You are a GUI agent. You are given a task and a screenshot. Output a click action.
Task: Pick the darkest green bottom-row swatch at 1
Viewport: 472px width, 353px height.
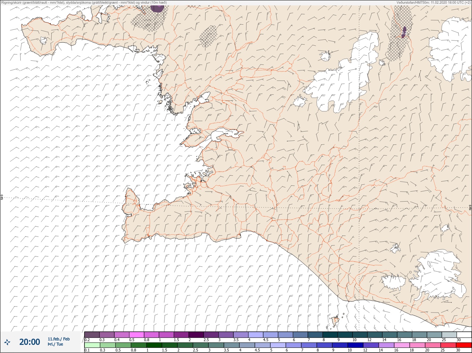point(153,345)
